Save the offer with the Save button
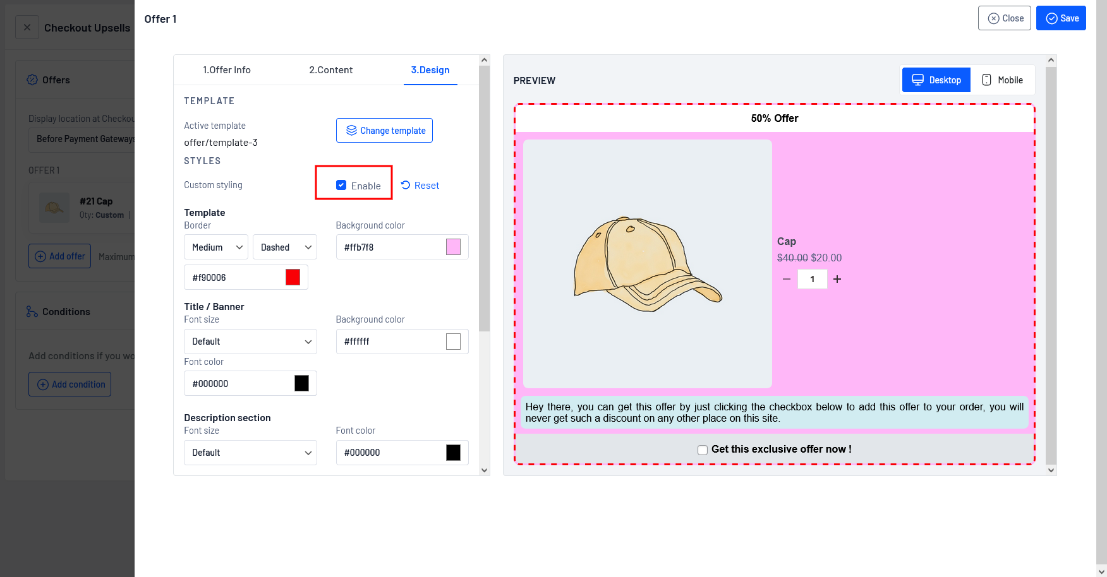The image size is (1107, 577). pos(1061,18)
